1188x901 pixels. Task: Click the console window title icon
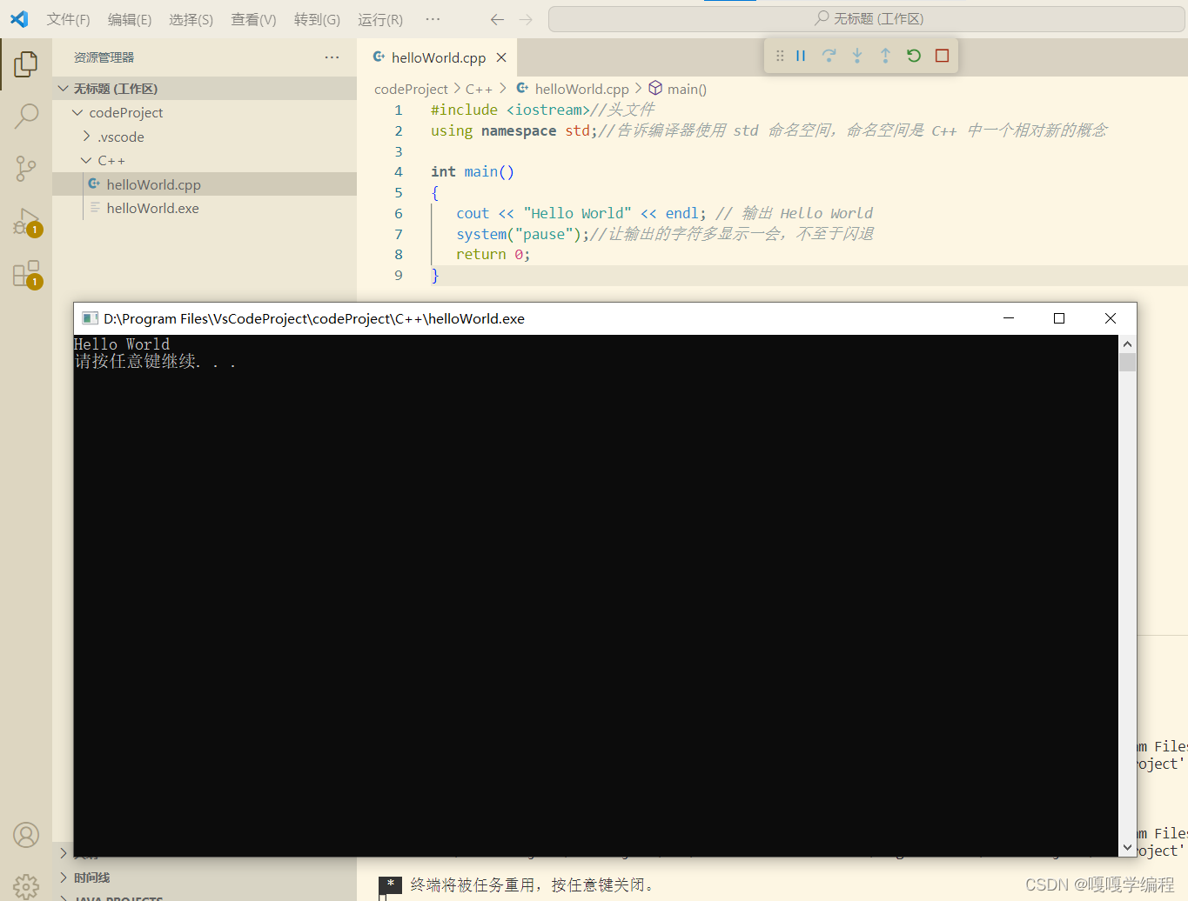(x=90, y=318)
